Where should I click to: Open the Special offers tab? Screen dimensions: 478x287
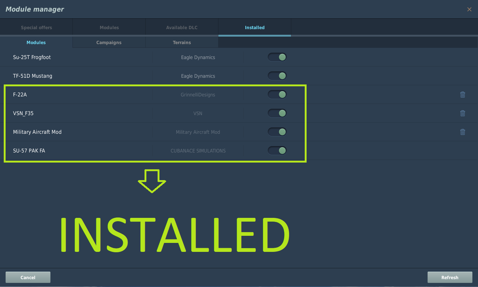tap(36, 28)
